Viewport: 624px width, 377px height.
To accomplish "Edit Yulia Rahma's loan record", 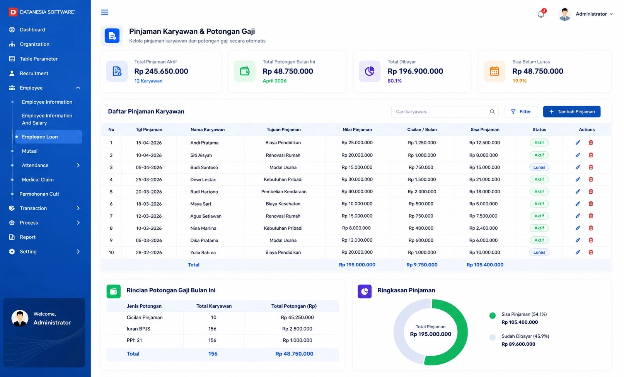I will 578,252.
